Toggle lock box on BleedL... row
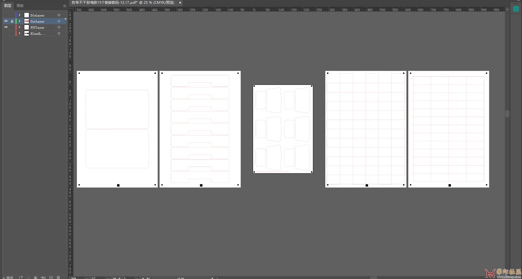Screen dimensions: 522x279 tap(12, 33)
